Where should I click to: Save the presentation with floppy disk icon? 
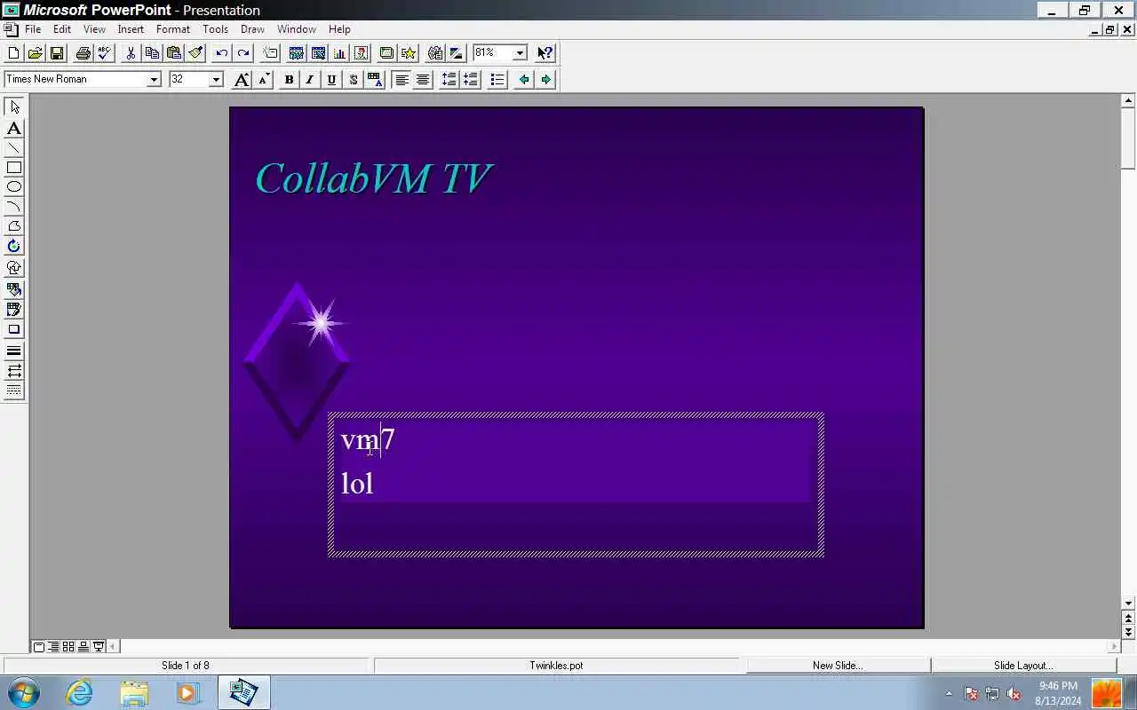[56, 53]
